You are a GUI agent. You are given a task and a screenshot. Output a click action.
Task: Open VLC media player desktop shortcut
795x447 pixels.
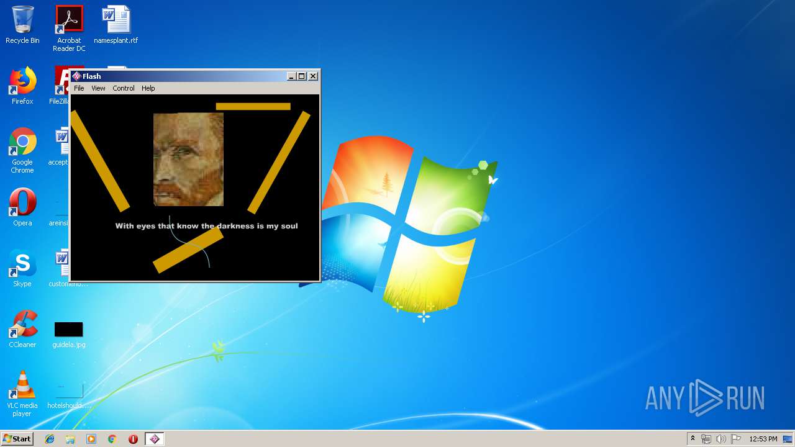[x=22, y=394]
